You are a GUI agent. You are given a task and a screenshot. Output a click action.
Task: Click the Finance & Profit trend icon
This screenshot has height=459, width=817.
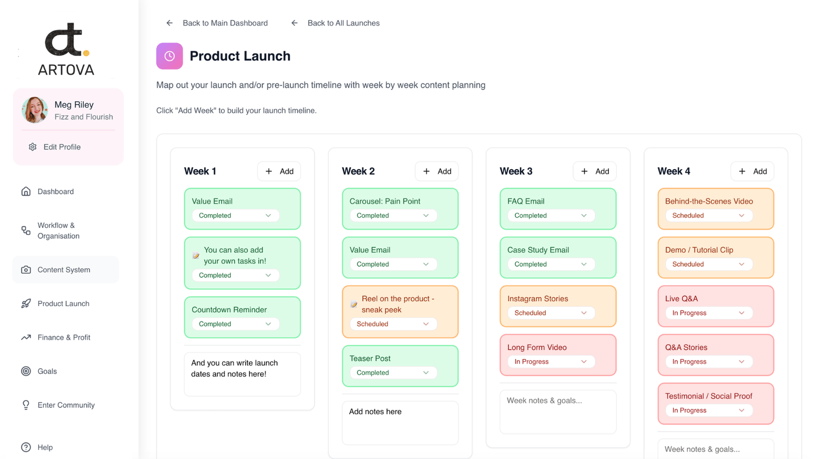pyautogui.click(x=26, y=337)
